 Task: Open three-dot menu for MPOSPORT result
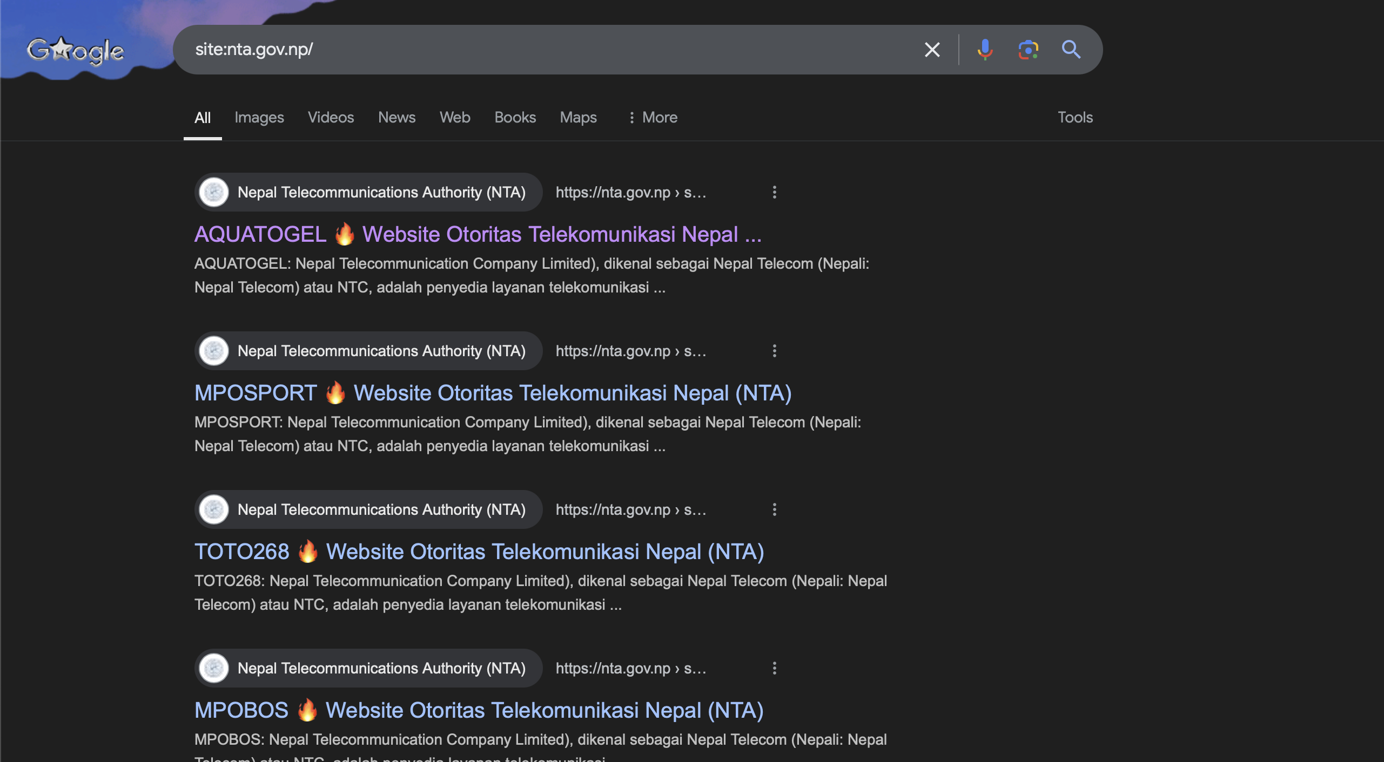[775, 351]
